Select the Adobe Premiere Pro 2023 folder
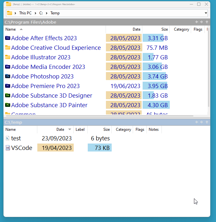 point(45,86)
